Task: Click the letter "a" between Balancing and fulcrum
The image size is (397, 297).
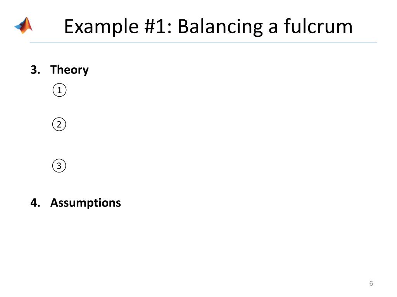Action: 273,28
